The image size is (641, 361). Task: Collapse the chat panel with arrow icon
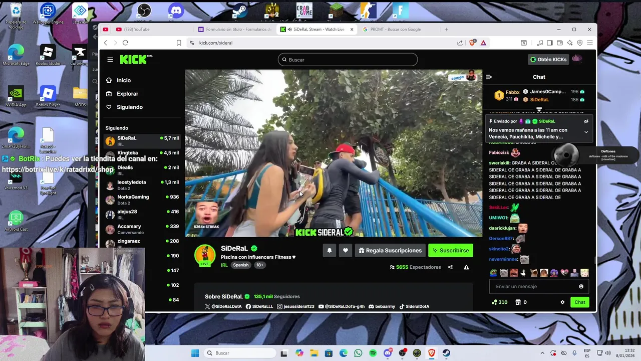click(489, 77)
